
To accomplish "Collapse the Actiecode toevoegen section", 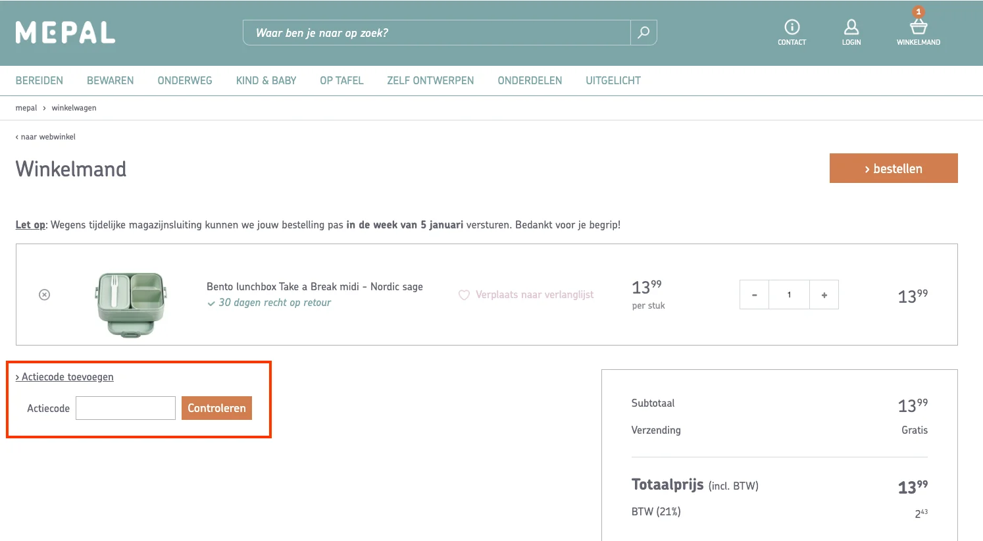I will 64,377.
